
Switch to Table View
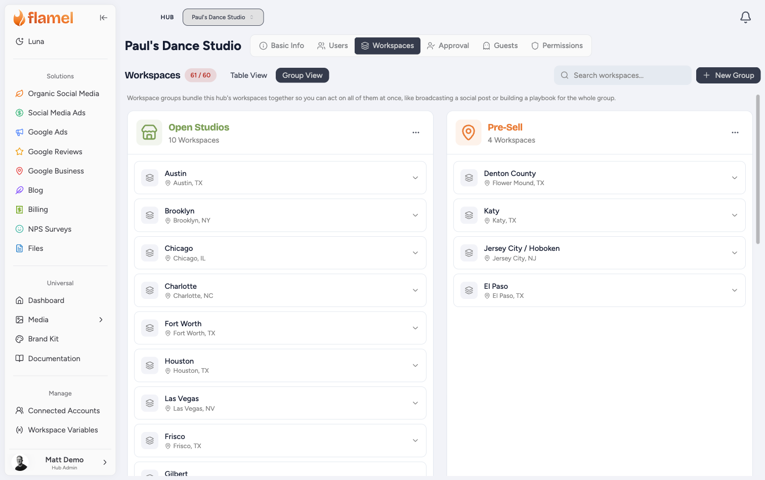248,75
